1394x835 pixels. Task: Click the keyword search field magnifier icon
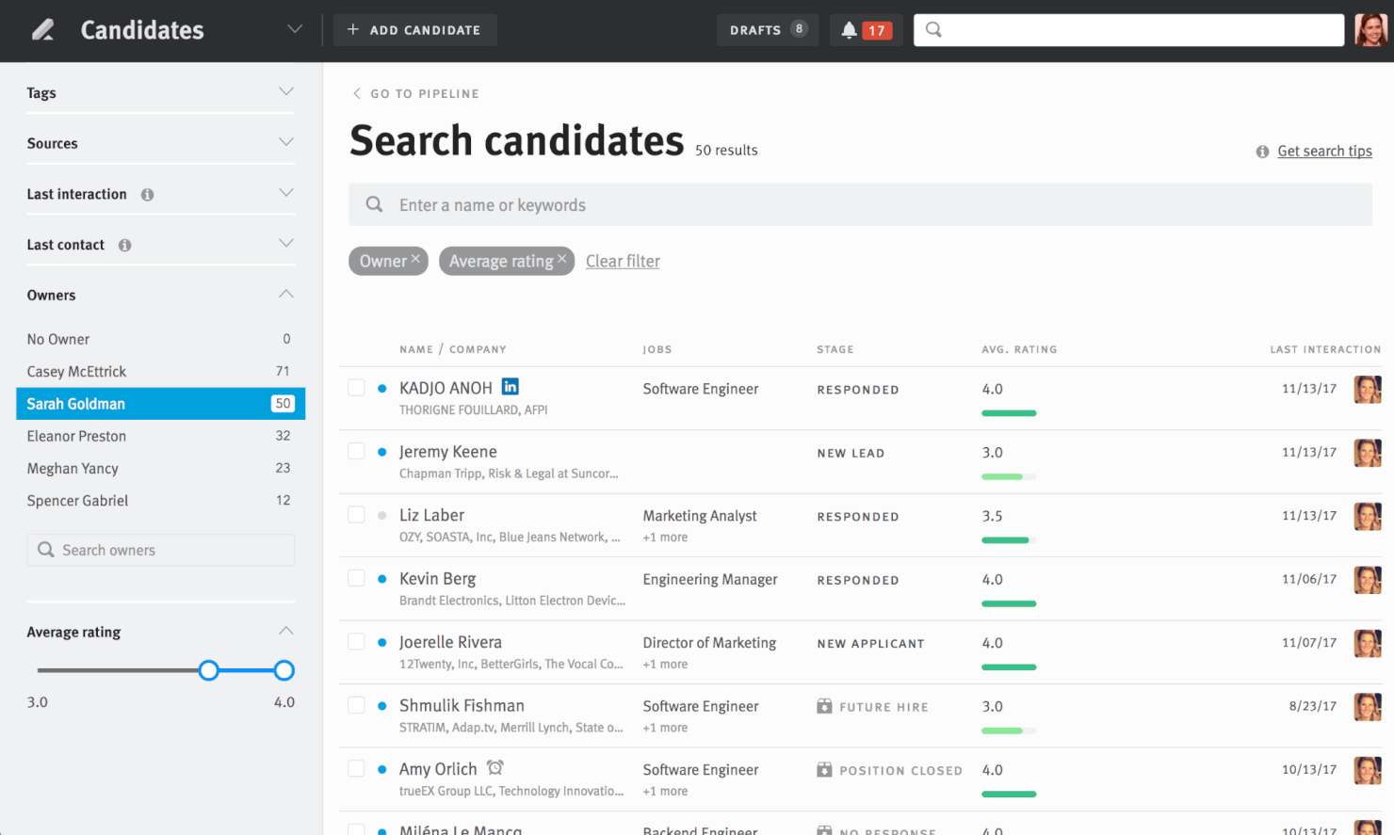point(374,204)
